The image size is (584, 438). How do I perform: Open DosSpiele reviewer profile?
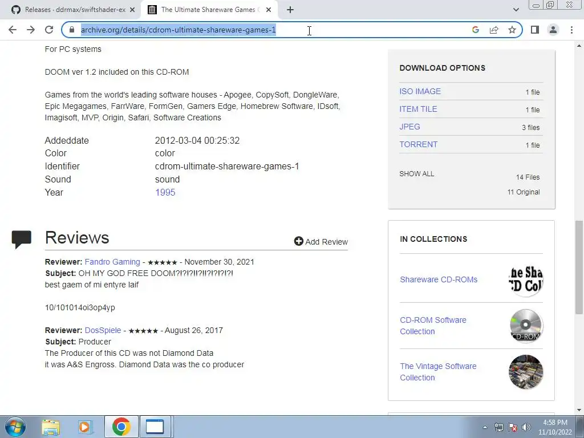(x=103, y=330)
